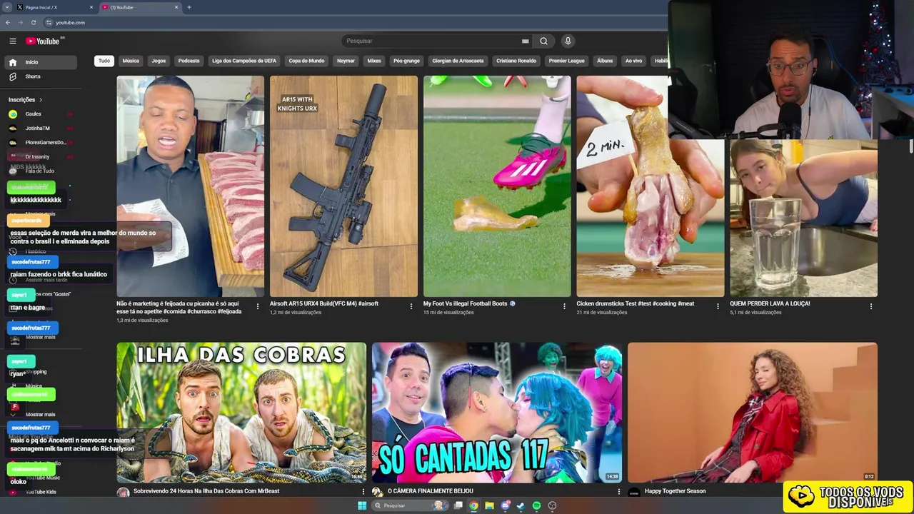This screenshot has width=914, height=514.
Task: Go back with browser back arrow
Action: click(x=8, y=22)
